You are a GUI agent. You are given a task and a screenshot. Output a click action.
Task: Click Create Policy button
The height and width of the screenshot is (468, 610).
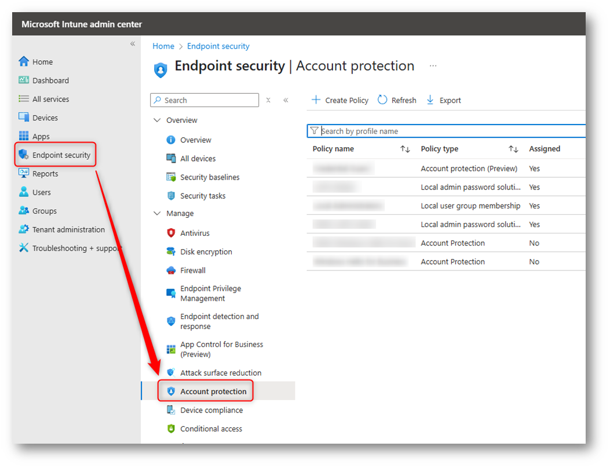(340, 100)
